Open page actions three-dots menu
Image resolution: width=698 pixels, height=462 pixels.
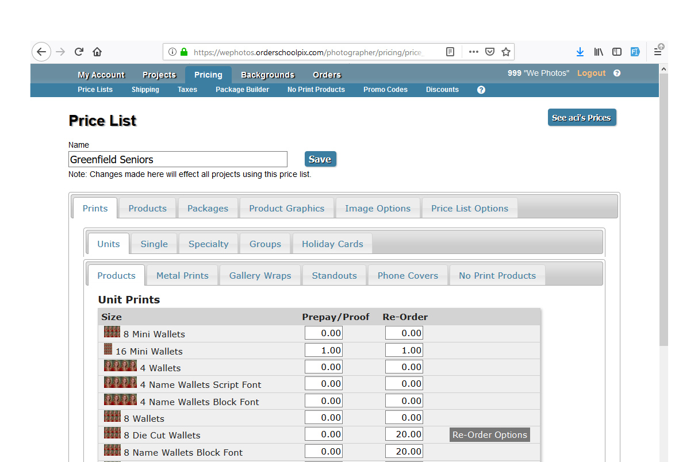click(473, 52)
